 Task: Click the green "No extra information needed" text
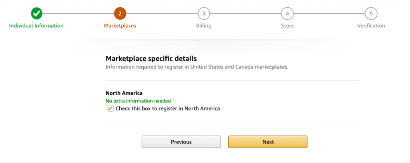click(x=138, y=101)
